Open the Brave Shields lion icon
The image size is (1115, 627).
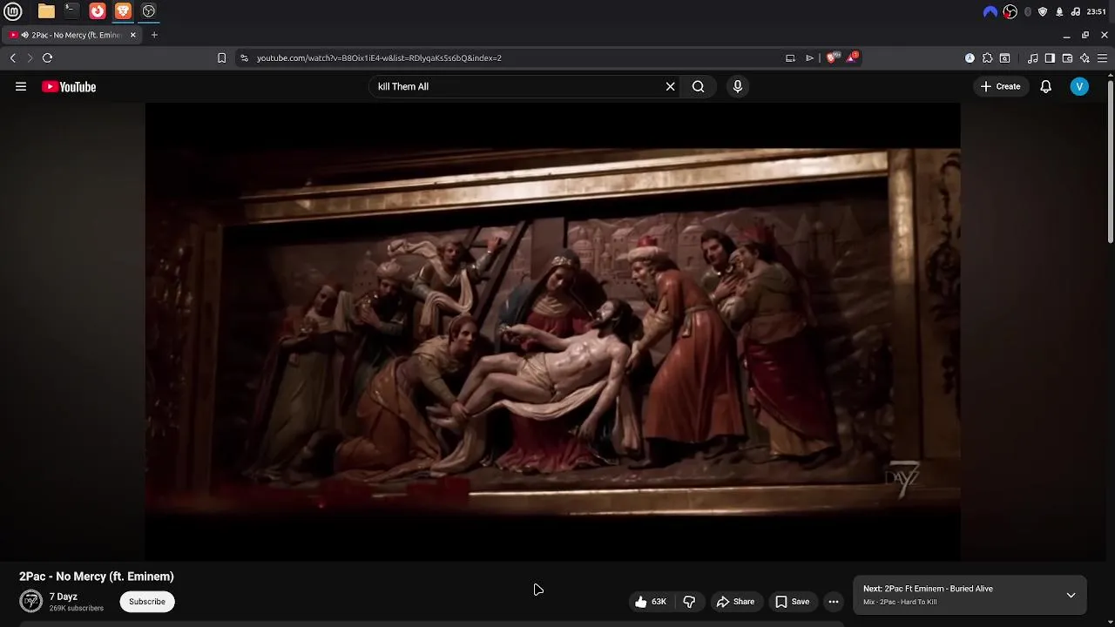pos(832,57)
